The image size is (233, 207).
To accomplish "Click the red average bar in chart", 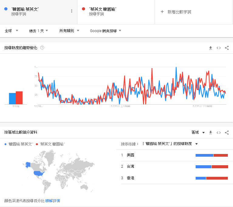I will point(19,98).
